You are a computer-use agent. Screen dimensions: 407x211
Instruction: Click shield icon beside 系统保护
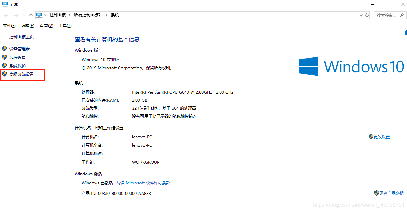point(4,66)
